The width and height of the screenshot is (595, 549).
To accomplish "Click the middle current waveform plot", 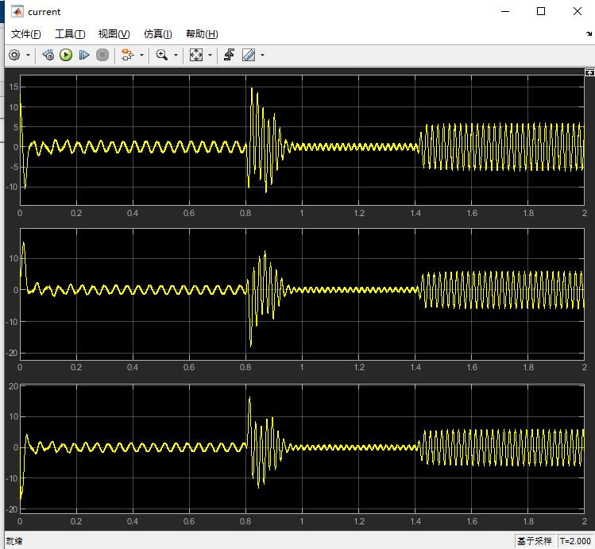I will point(302,294).
